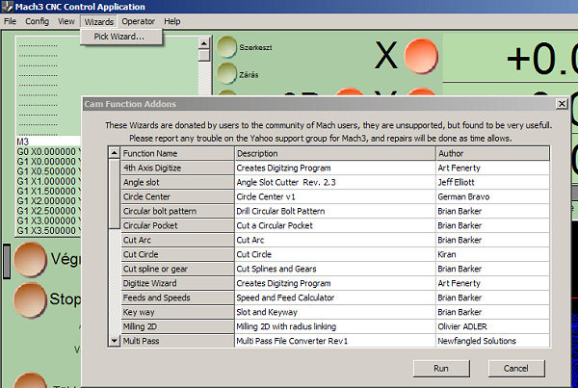This screenshot has width=578, height=388.
Task: Open the View menu
Action: tap(66, 21)
